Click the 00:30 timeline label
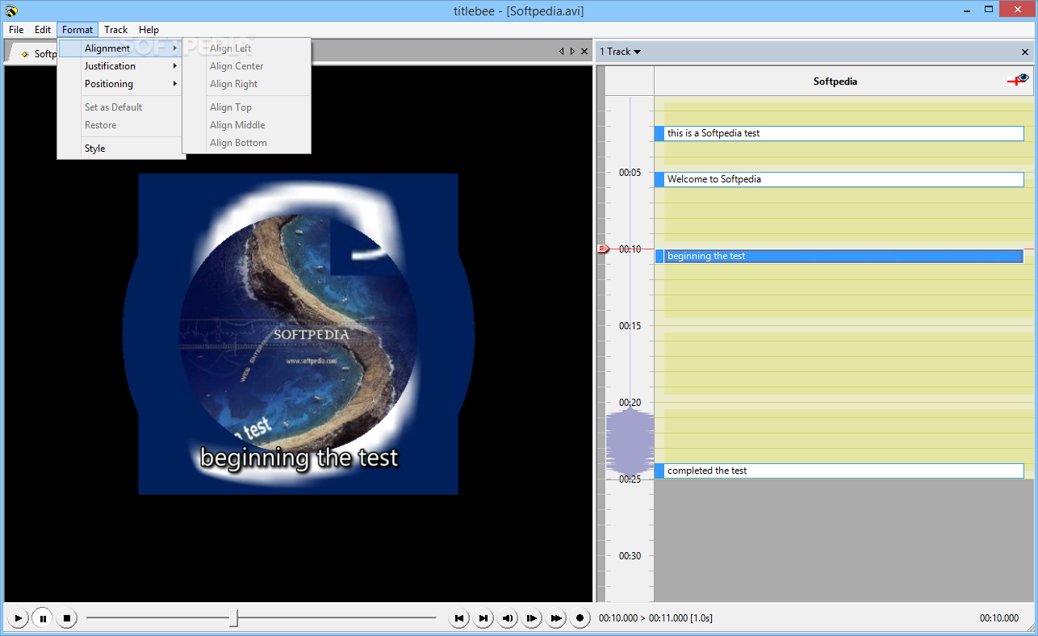This screenshot has height=636, width=1038. click(630, 556)
